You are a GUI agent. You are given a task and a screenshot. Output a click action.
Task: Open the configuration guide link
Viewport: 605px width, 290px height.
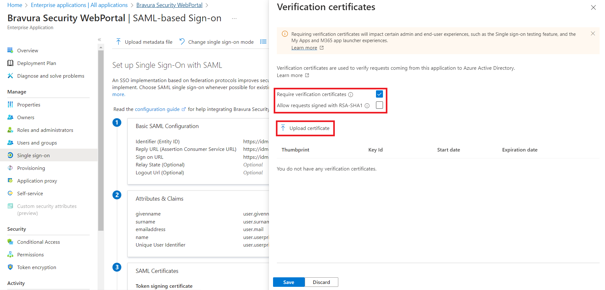pyautogui.click(x=158, y=109)
